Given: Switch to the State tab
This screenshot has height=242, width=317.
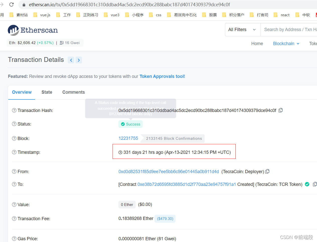Looking at the screenshot, I should 47,92.
